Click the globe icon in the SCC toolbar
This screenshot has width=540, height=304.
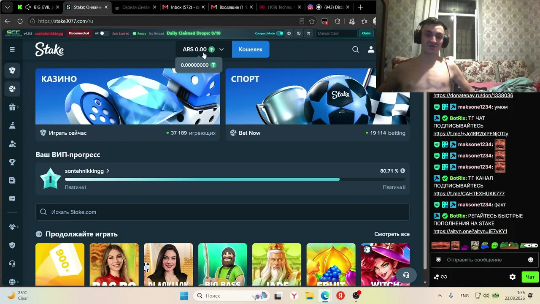pyautogui.click(x=299, y=33)
